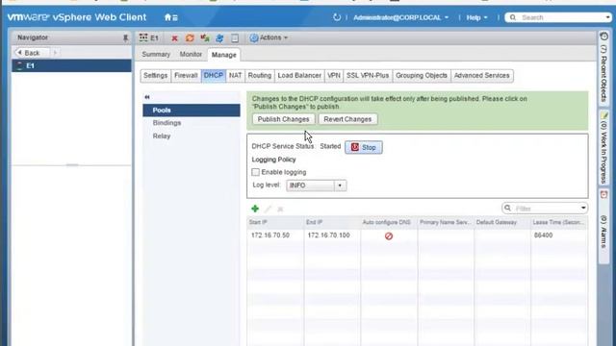This screenshot has height=346, width=616.
Task: Open the NAT sub-tab
Action: point(235,75)
